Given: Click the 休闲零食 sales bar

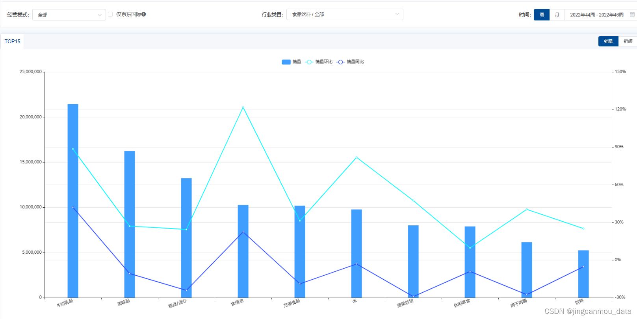Looking at the screenshot, I should [x=470, y=262].
